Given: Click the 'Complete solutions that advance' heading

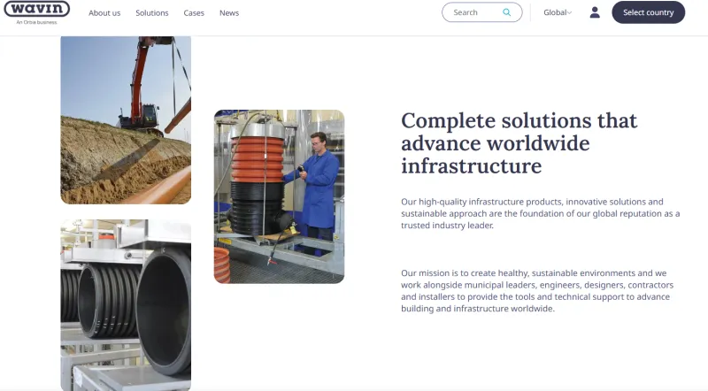Looking at the screenshot, I should pos(519,143).
